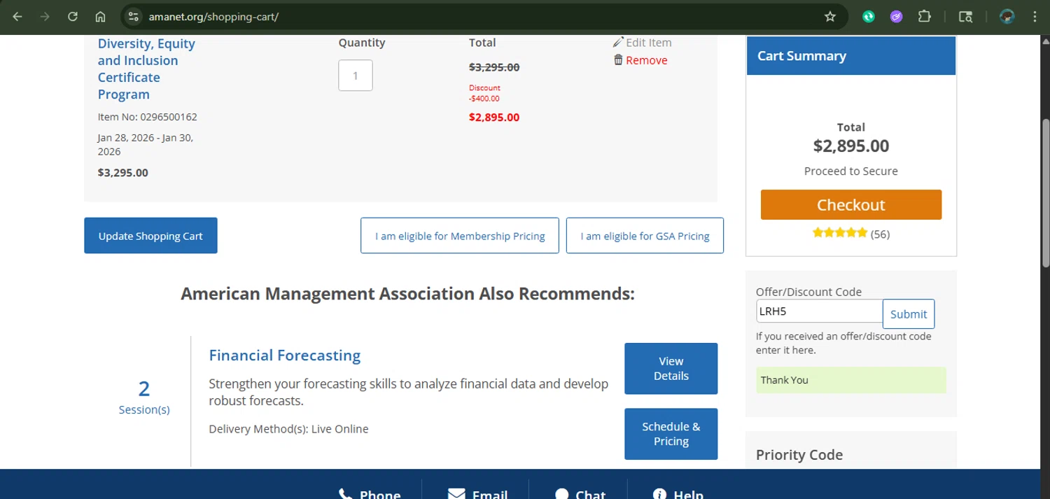Click the trash Remove icon

618,60
